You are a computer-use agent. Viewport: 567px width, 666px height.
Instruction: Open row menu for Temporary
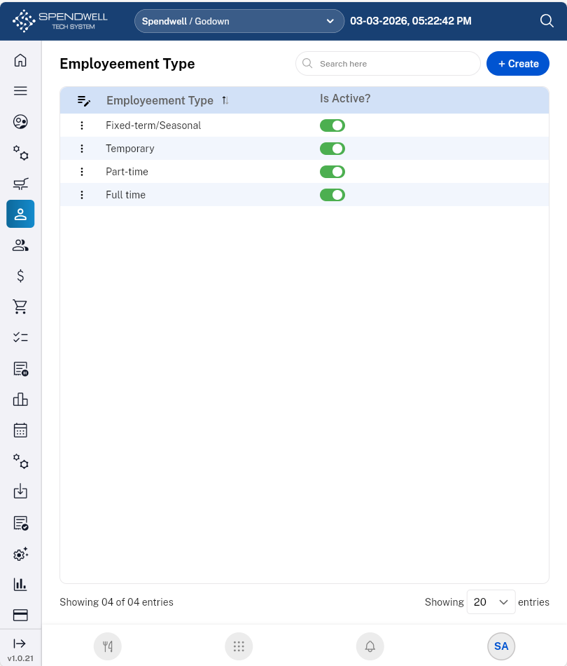point(82,149)
